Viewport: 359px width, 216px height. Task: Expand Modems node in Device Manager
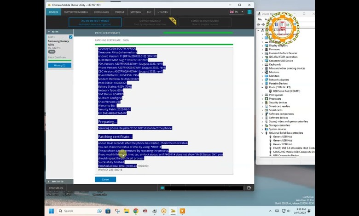[262, 72]
